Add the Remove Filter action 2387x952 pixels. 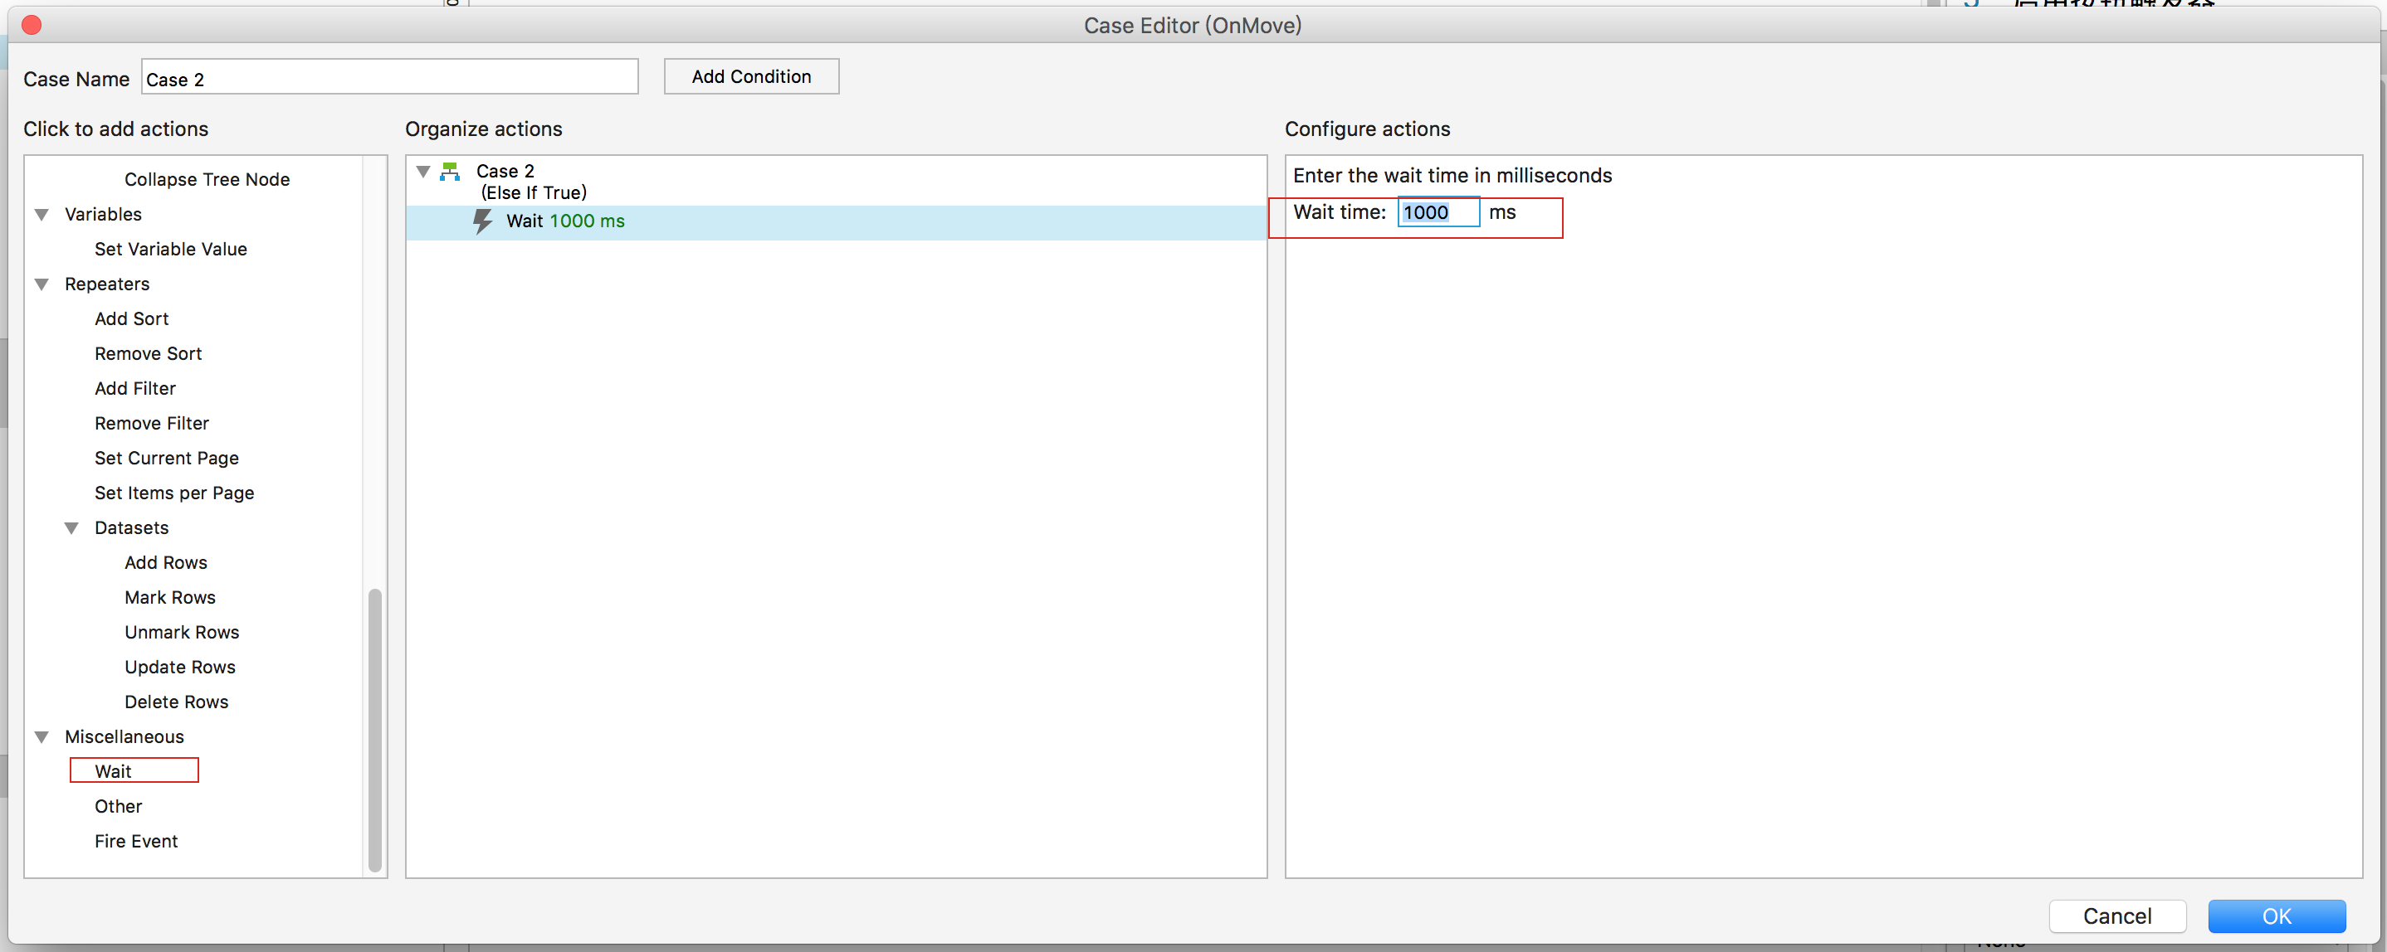[152, 423]
